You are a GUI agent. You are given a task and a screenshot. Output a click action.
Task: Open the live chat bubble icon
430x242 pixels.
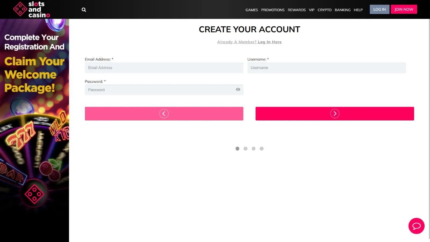416,226
